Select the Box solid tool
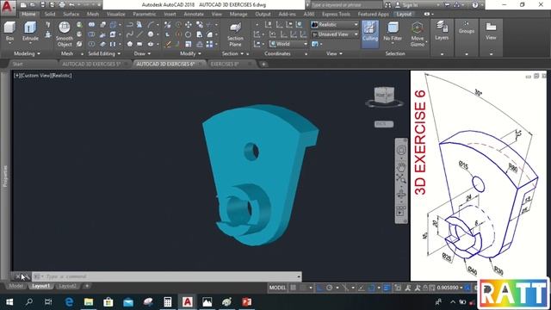This screenshot has height=310, width=551. [x=9, y=32]
